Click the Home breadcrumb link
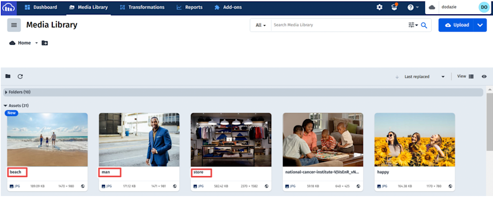This screenshot has width=493, height=198. point(24,43)
